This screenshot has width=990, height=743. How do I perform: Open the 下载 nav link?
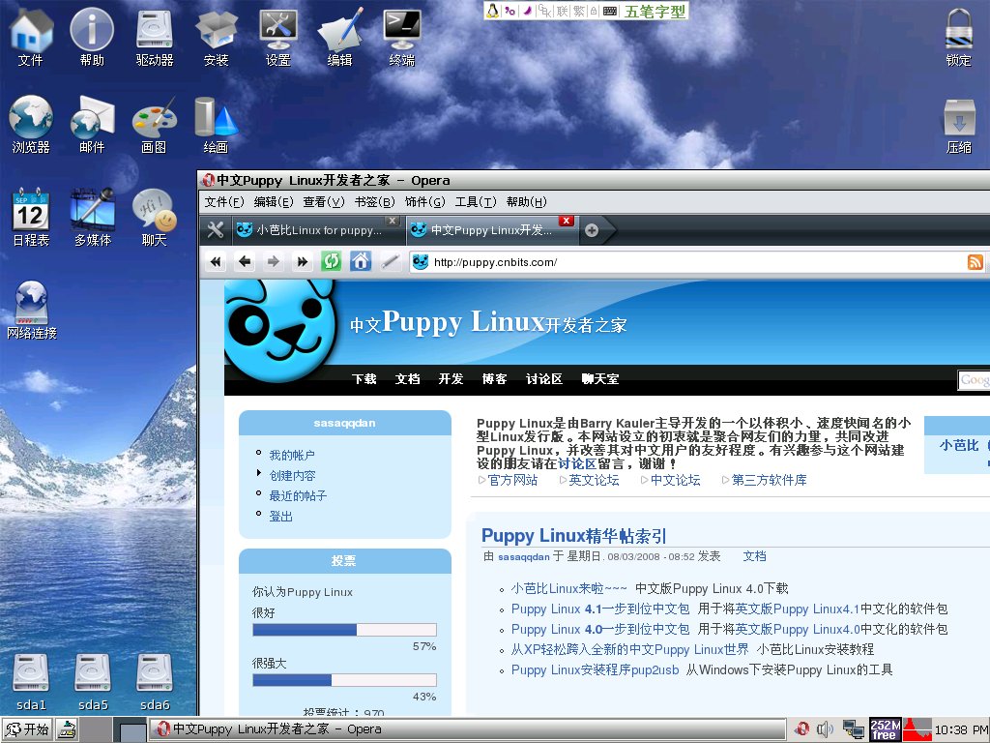[x=364, y=379]
